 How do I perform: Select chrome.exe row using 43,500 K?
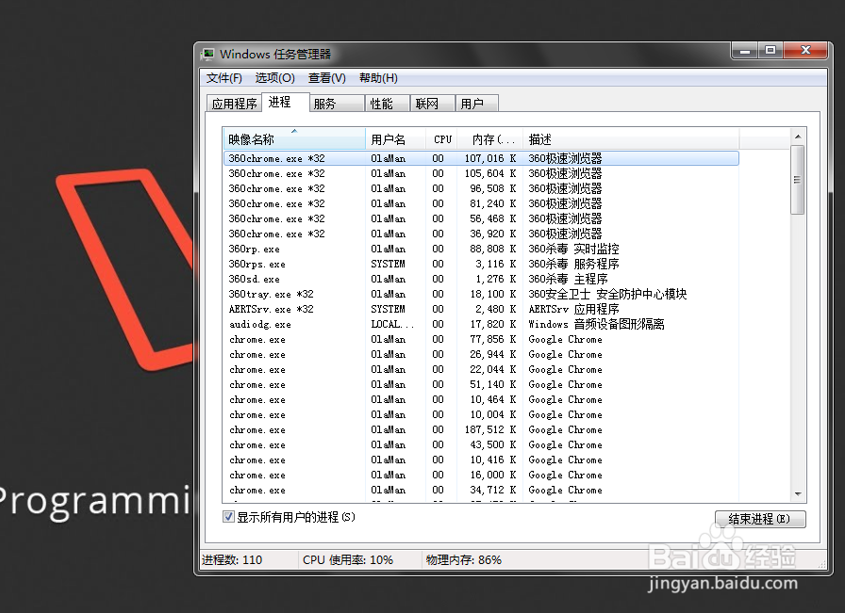click(481, 444)
